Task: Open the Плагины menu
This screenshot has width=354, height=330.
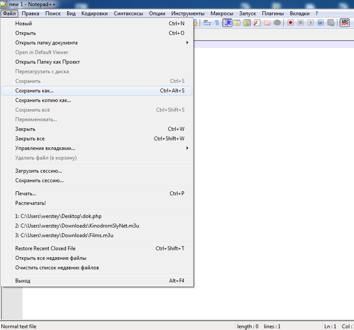Action: click(x=273, y=14)
